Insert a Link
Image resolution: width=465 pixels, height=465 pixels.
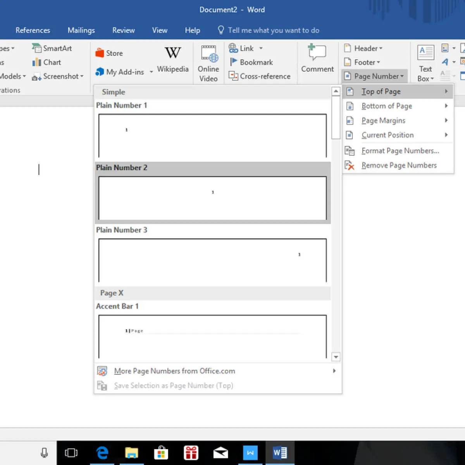(241, 48)
